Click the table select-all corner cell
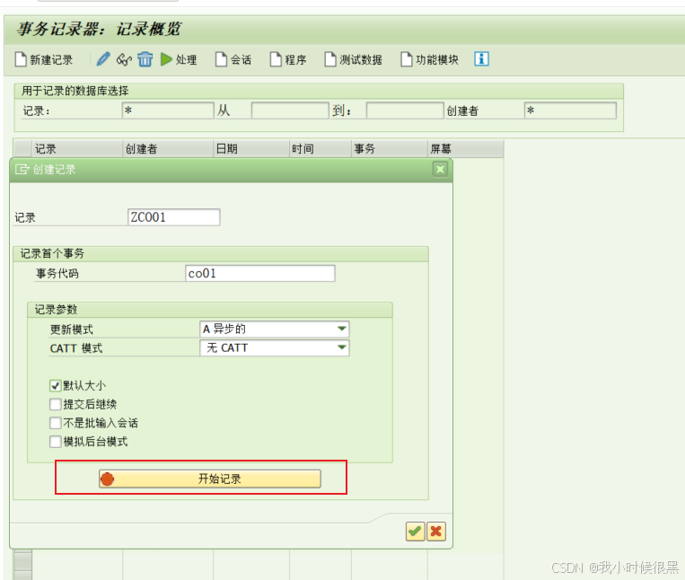This screenshot has width=685, height=580. 22,149
